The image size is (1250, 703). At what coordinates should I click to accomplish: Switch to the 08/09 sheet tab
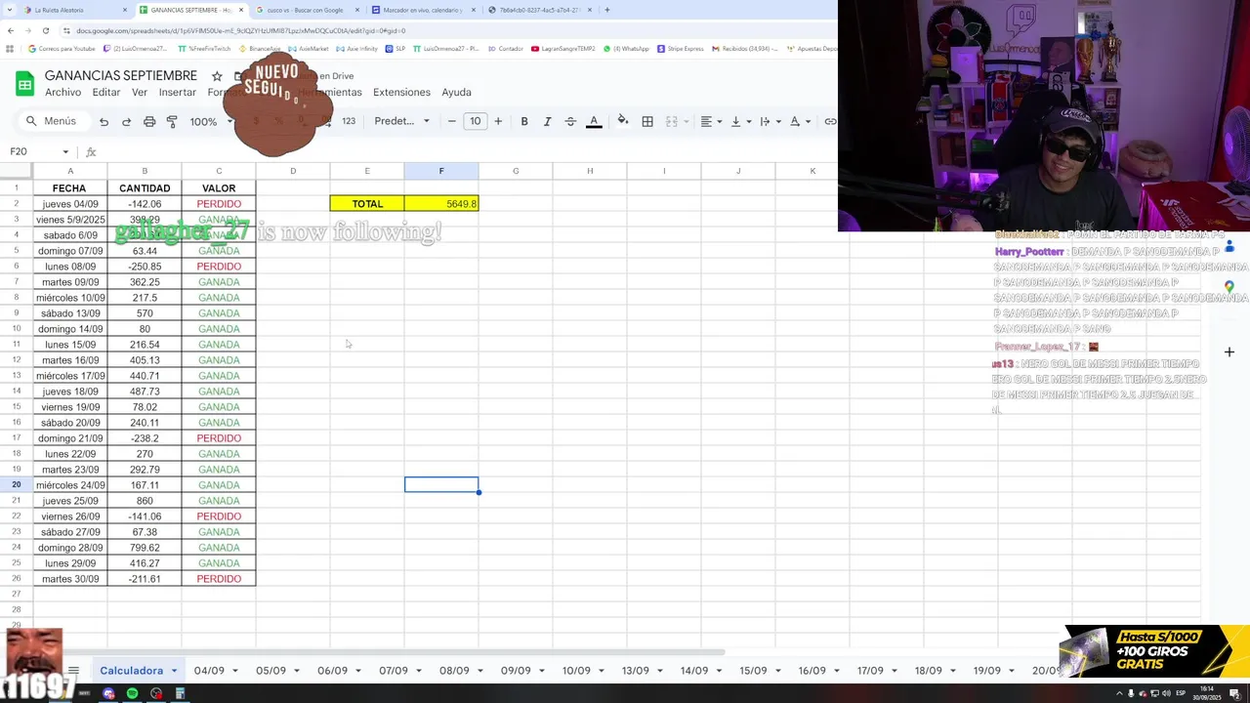pyautogui.click(x=454, y=671)
